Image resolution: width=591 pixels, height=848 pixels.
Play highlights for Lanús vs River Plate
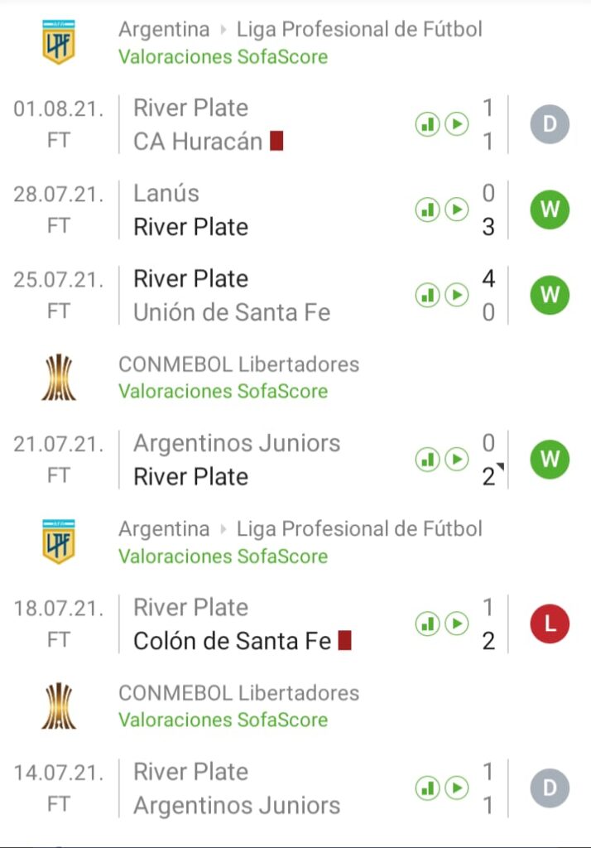click(x=457, y=210)
